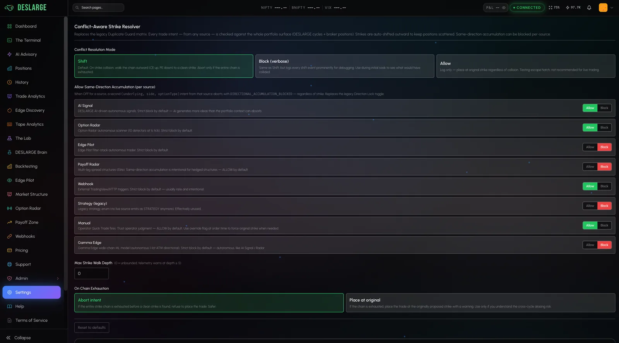Click Allow on the Manual row

pyautogui.click(x=590, y=225)
